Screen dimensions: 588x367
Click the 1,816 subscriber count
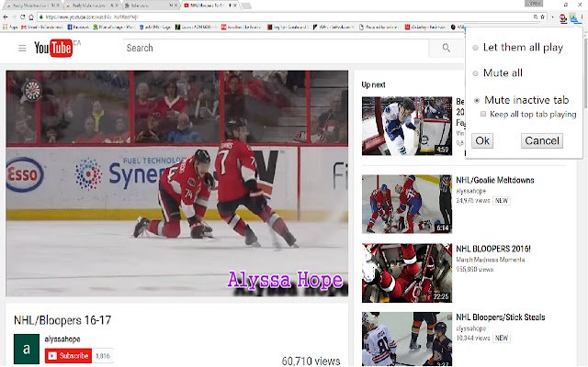(102, 356)
